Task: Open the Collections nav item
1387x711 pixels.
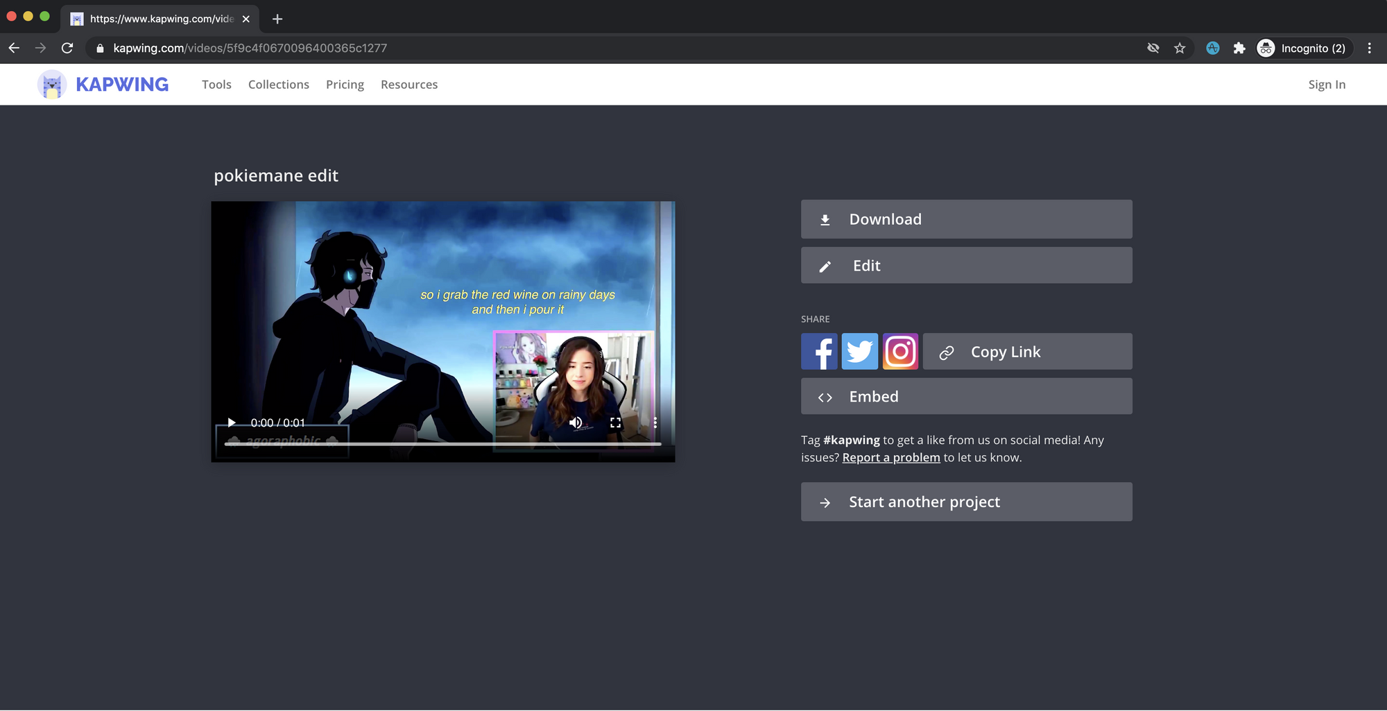Action: [279, 85]
